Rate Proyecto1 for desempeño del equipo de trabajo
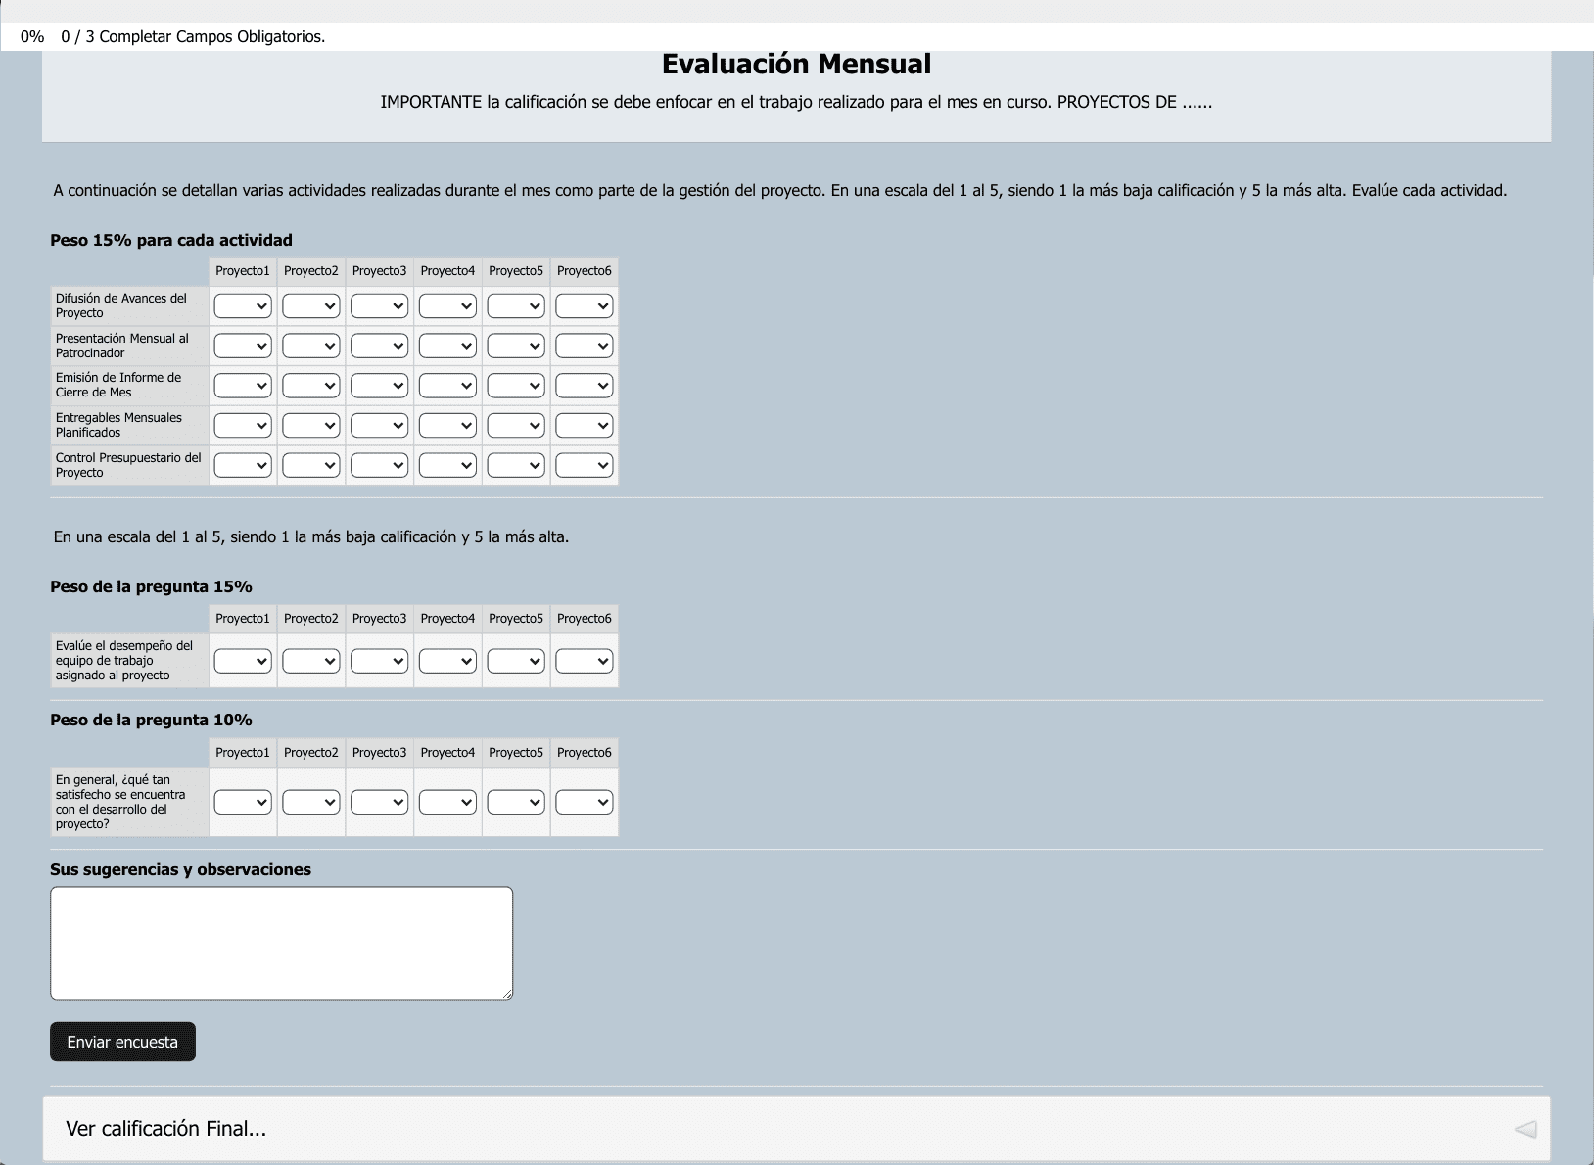Viewport: 1594px width, 1165px height. [243, 661]
